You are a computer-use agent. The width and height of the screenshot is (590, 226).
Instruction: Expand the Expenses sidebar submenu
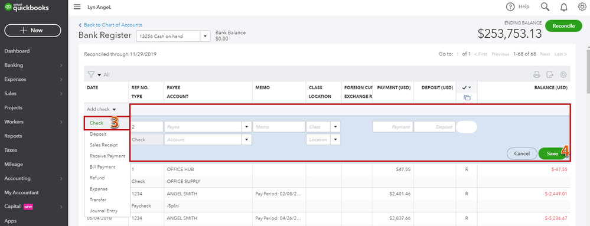click(x=61, y=79)
